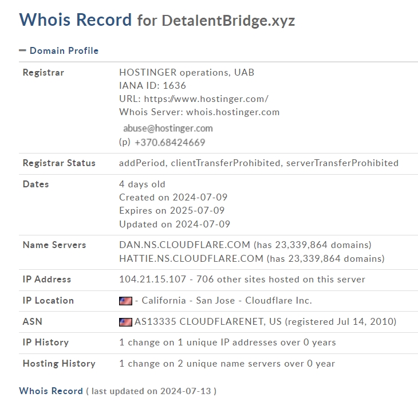This screenshot has width=418, height=401.
Task: Collapse the Domain Profile section
Action: point(22,50)
